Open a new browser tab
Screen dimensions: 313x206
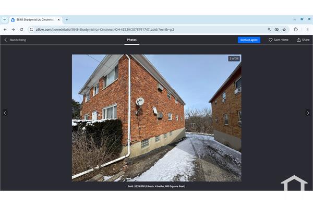click(67, 20)
